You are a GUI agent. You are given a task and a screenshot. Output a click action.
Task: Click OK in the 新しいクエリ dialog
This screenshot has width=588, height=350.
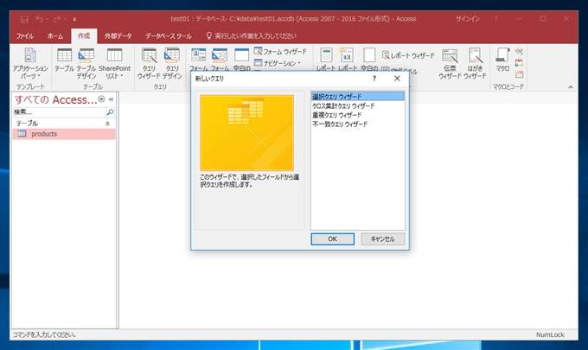(x=333, y=239)
